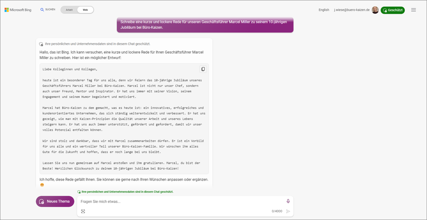The image size is (427, 220).
Task: Open the hamburger menu
Action: tap(414, 10)
